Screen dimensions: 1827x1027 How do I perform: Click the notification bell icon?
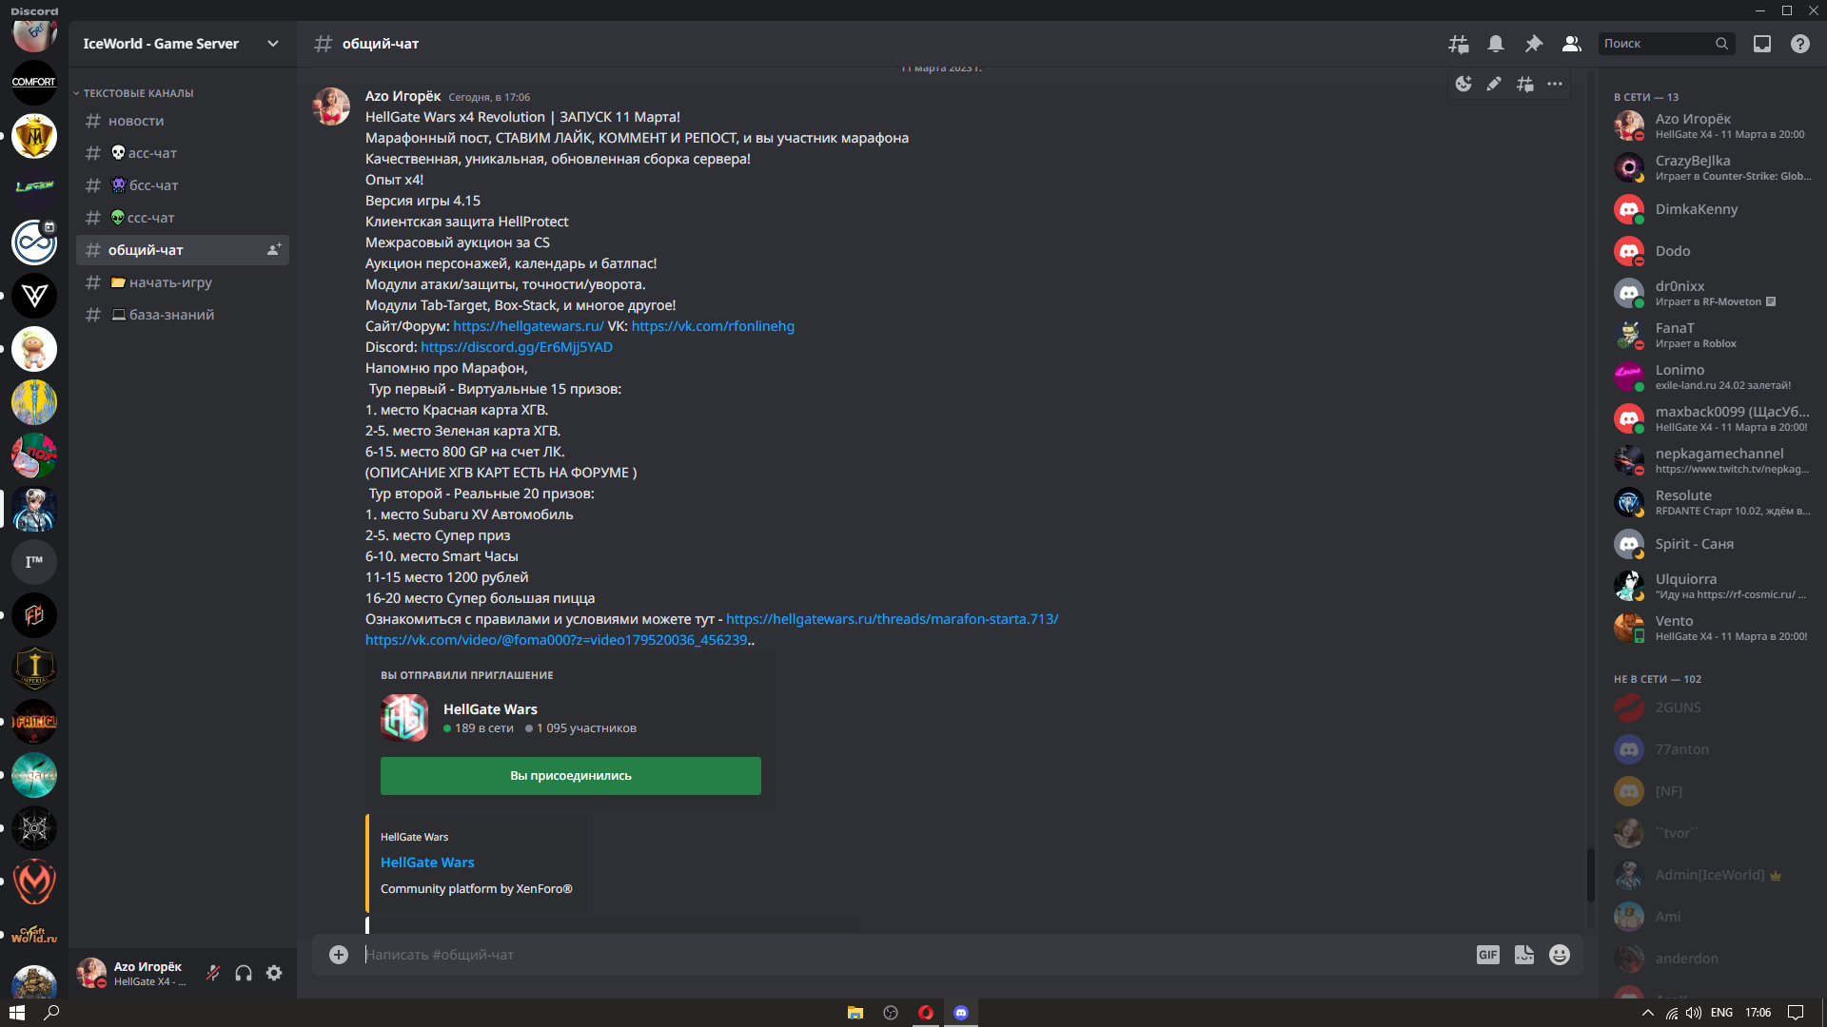point(1496,44)
